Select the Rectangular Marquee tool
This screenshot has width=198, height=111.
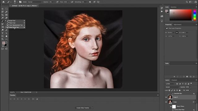point(6,9)
